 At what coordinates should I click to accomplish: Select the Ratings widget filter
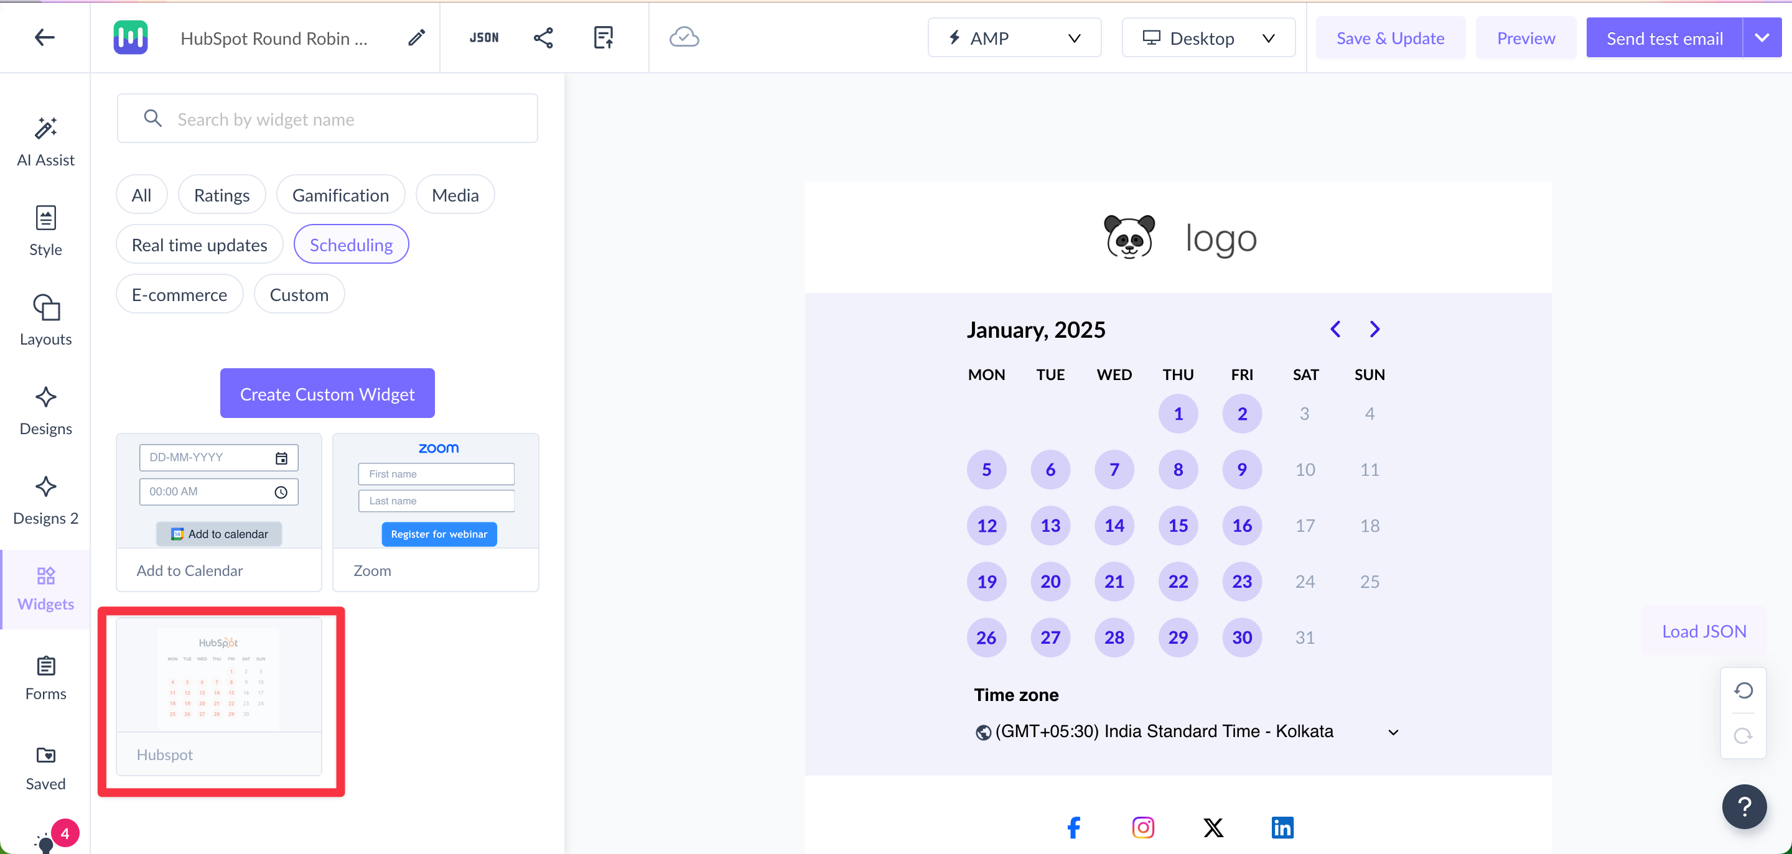click(x=222, y=195)
